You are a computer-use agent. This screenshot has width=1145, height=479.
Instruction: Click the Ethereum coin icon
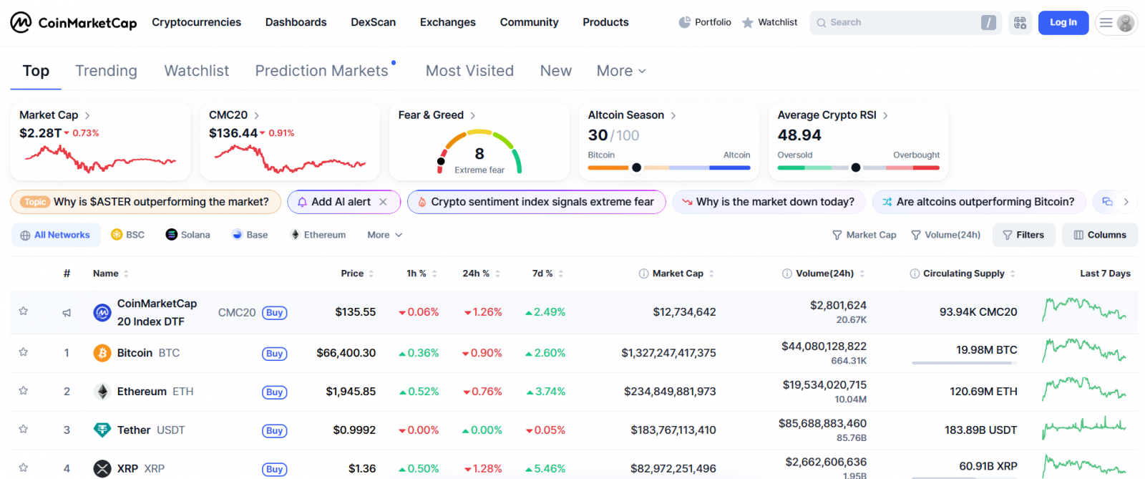coord(102,392)
